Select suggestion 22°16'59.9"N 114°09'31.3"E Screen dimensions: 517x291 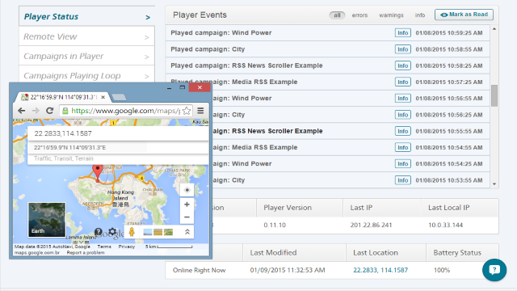pyautogui.click(x=118, y=147)
